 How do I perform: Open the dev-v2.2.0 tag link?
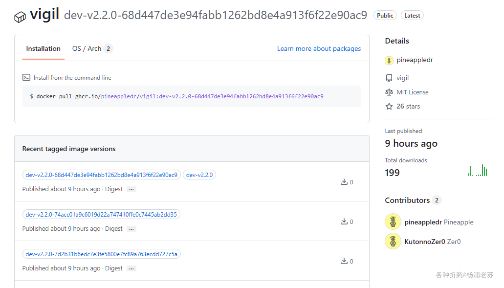(199, 175)
